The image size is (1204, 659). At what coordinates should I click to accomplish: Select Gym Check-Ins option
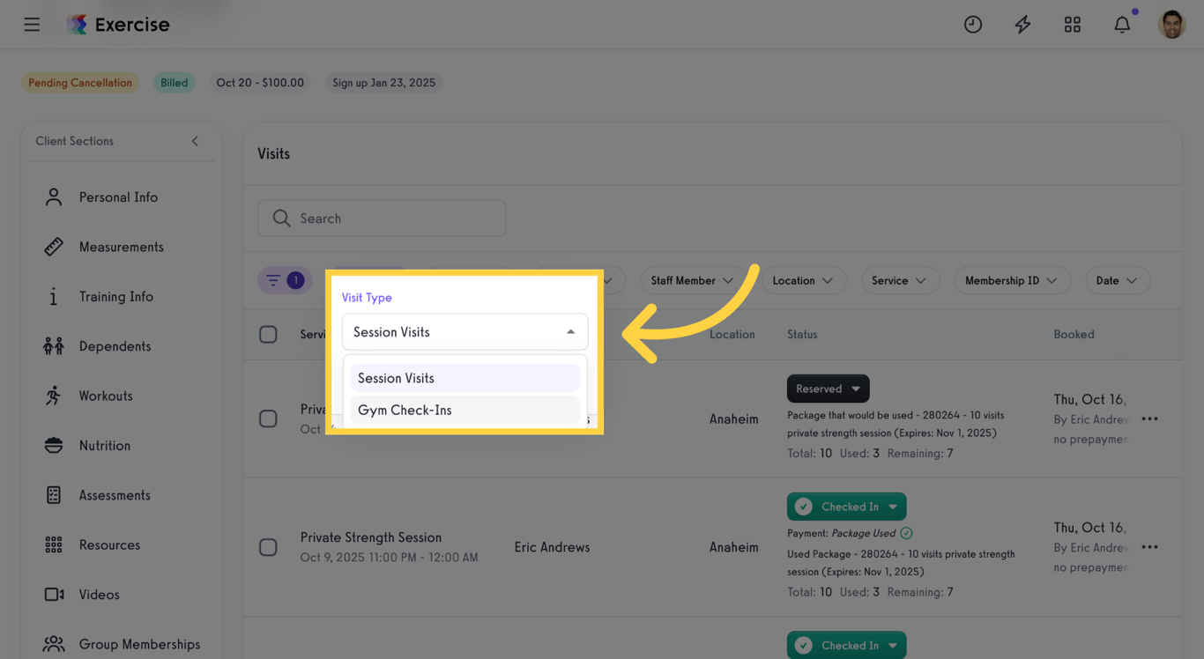point(465,410)
